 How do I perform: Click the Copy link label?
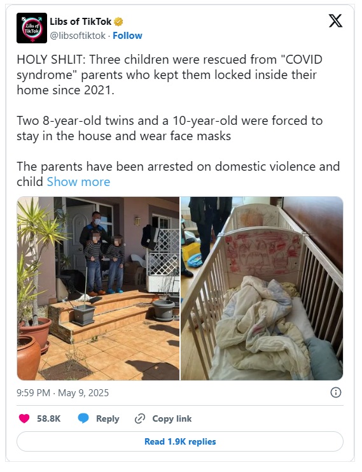click(x=172, y=418)
